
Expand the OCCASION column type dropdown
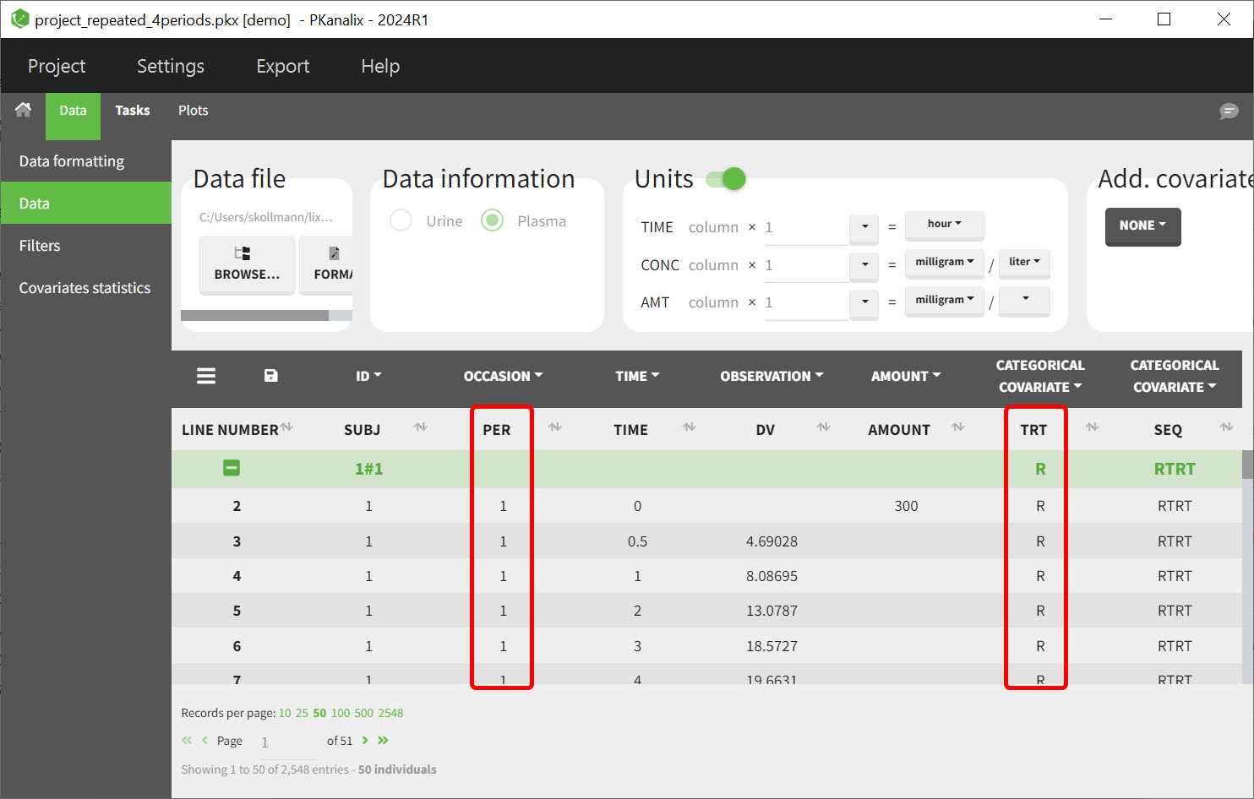point(503,376)
